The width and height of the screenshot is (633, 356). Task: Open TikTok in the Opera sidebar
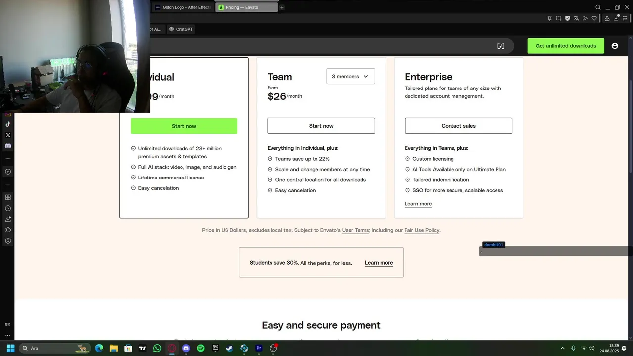point(8,124)
